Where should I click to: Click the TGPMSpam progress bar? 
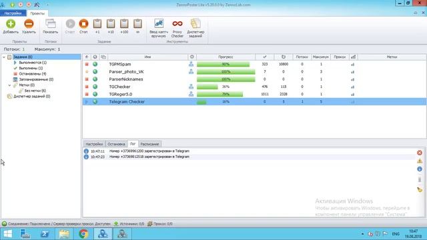pyautogui.click(x=226, y=64)
